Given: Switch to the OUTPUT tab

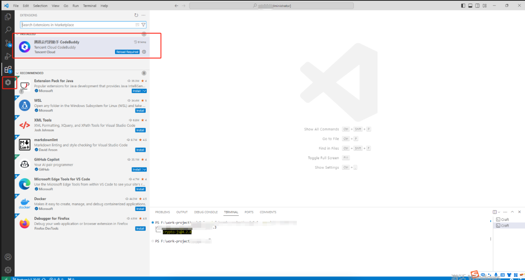Looking at the screenshot, I should coord(182,212).
